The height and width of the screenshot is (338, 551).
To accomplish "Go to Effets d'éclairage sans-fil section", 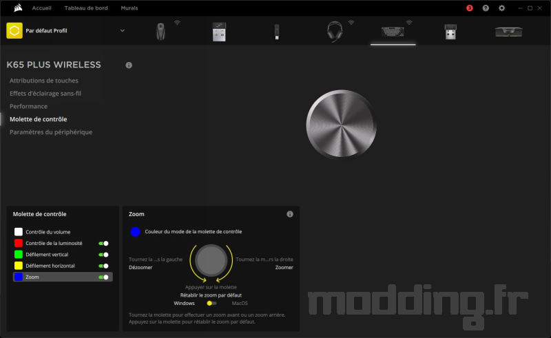I will pos(45,94).
